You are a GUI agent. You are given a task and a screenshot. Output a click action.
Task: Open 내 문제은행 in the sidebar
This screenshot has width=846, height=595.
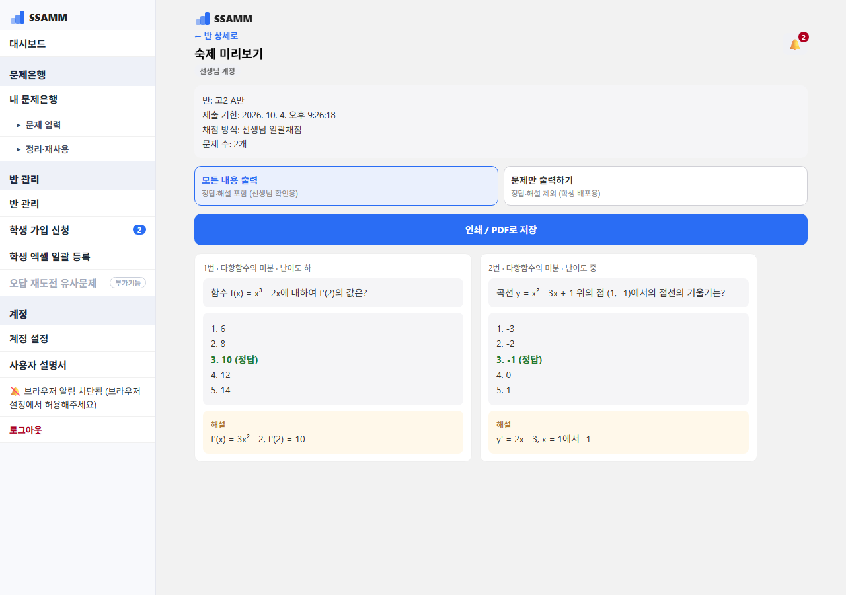tap(77, 99)
